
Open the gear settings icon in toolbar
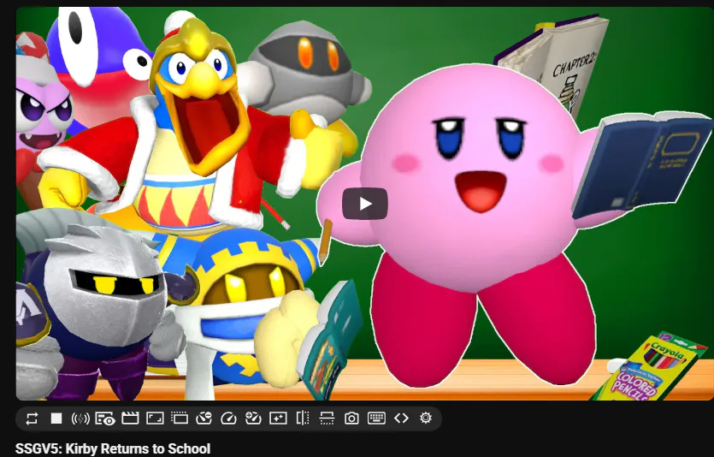pos(426,418)
